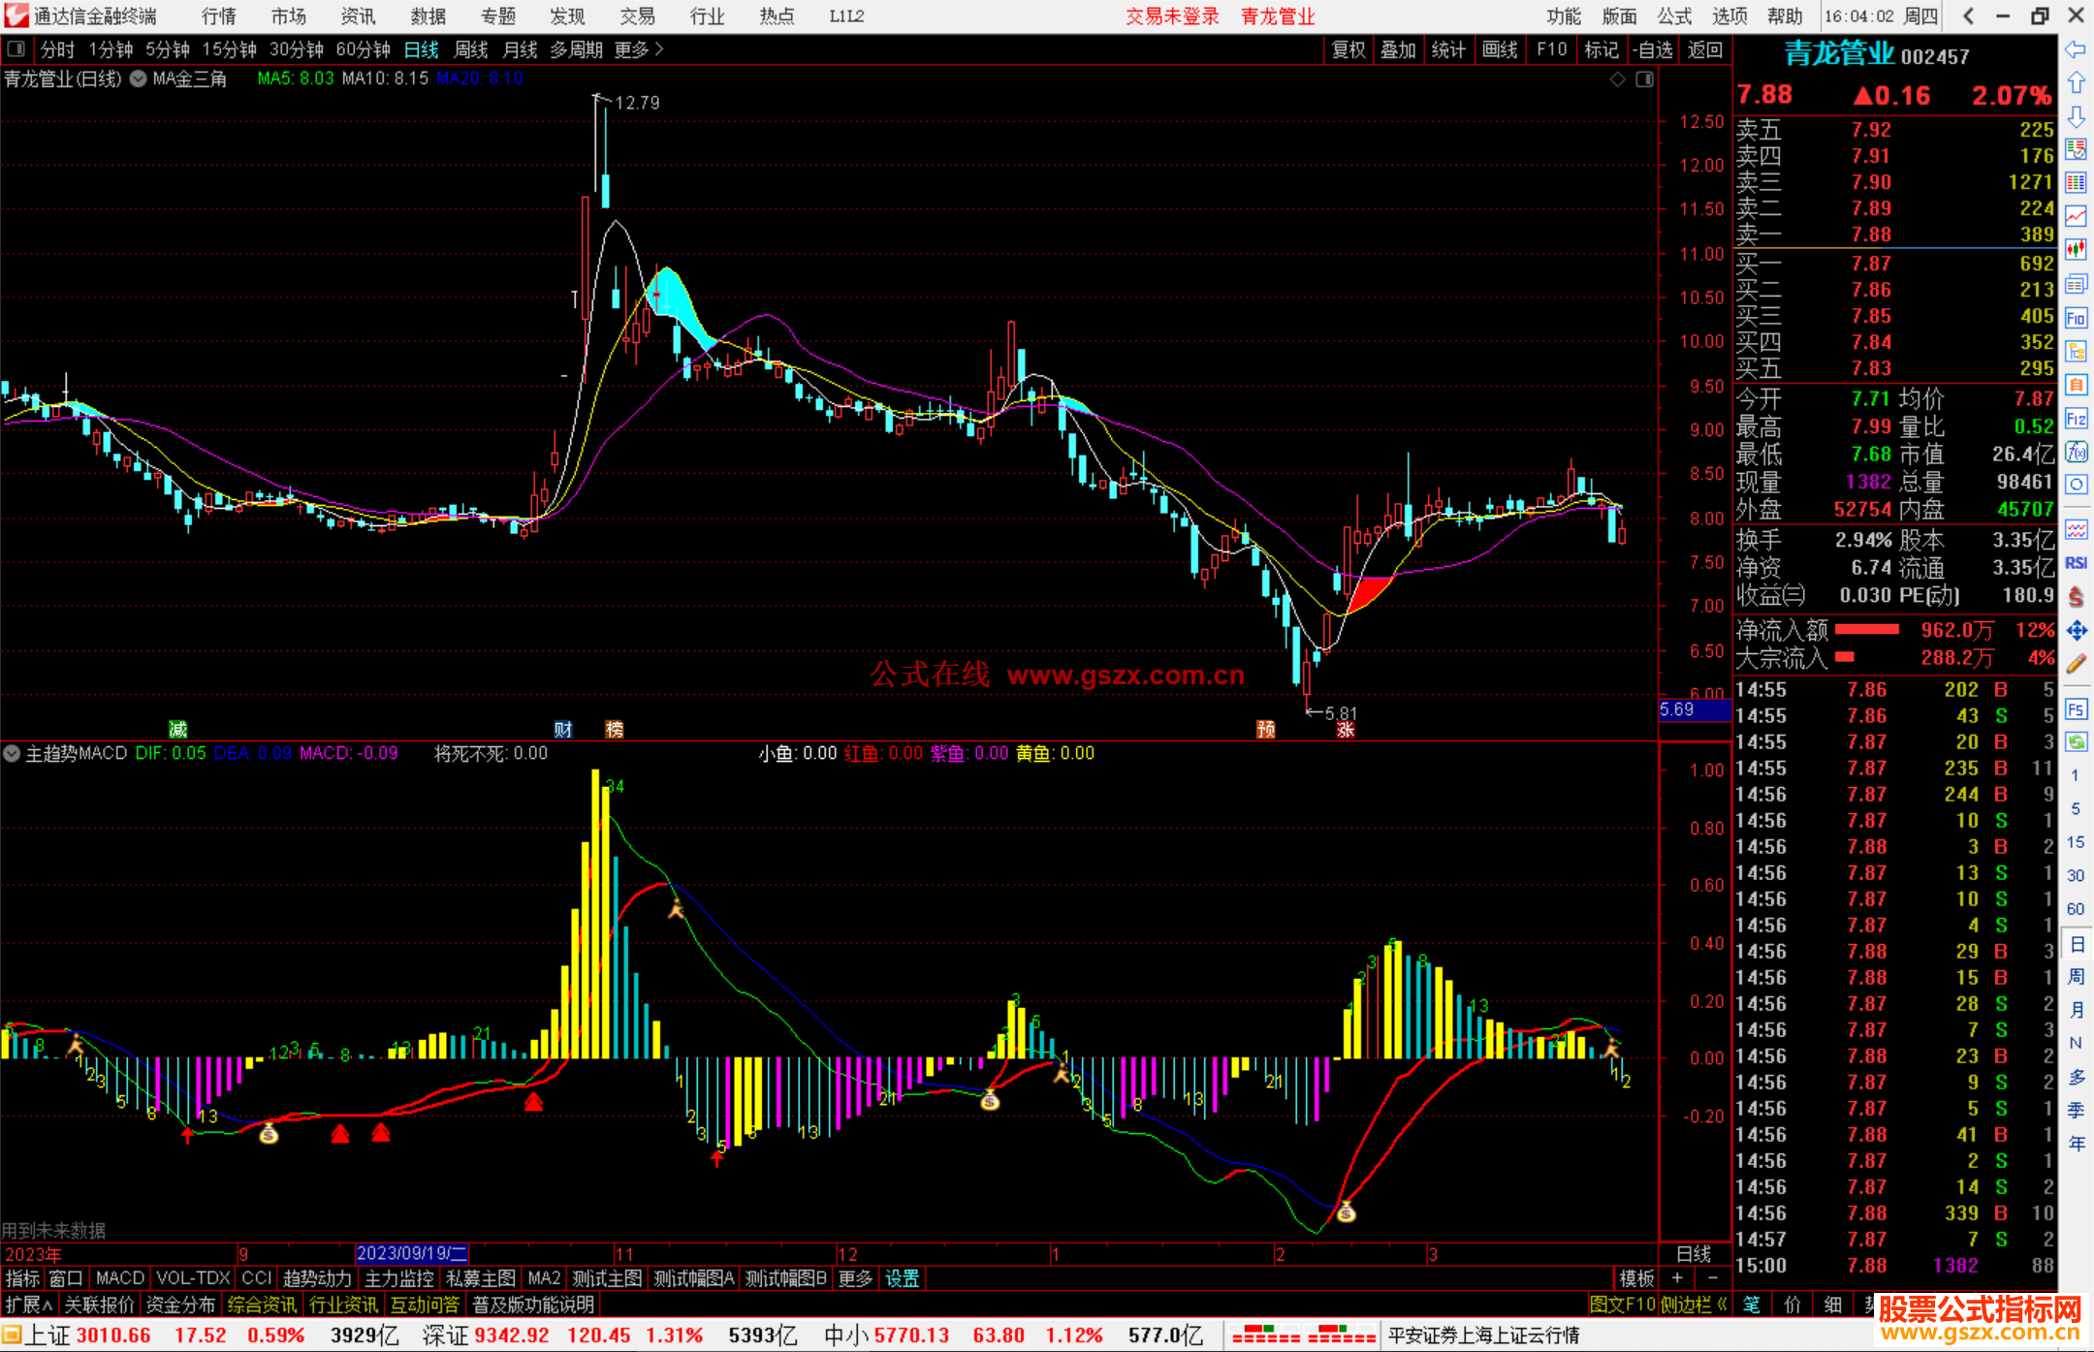Click the red line trend chart icon
This screenshot has height=1352, width=2094.
(x=2076, y=216)
